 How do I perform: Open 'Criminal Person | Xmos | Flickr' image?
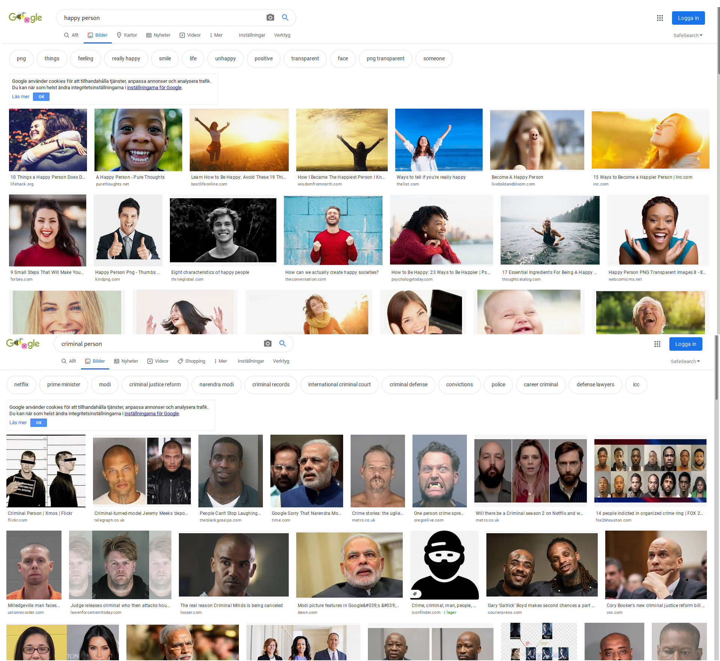46,471
